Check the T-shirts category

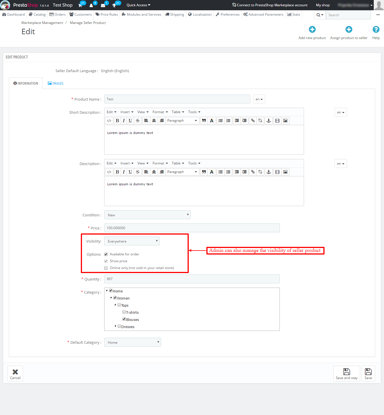tap(124, 312)
